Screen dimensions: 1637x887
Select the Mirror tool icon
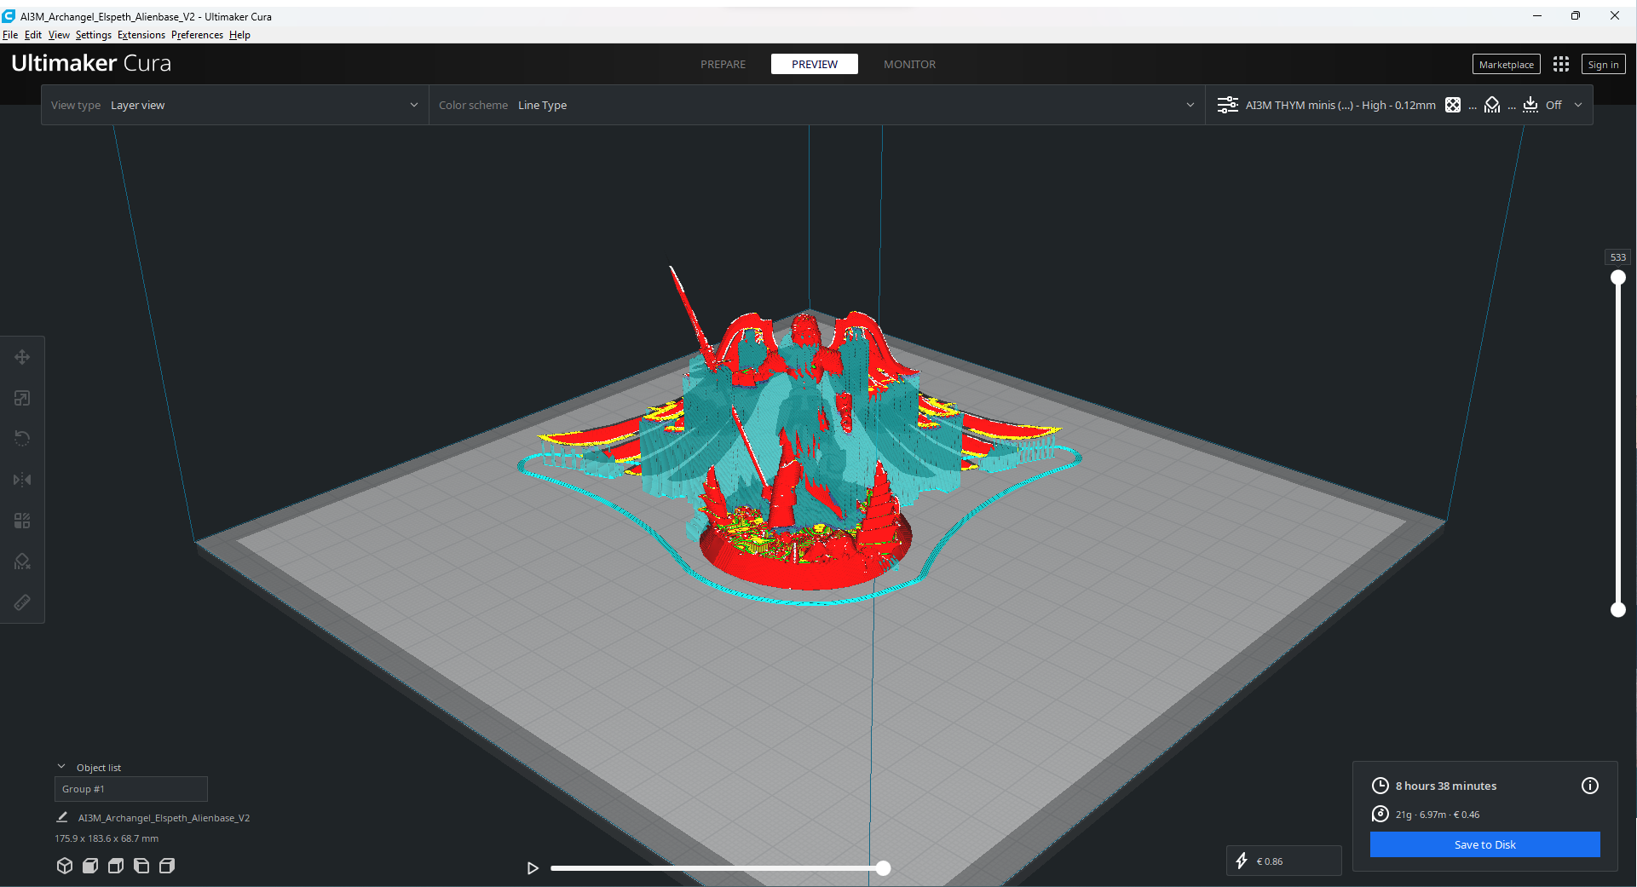(x=22, y=480)
